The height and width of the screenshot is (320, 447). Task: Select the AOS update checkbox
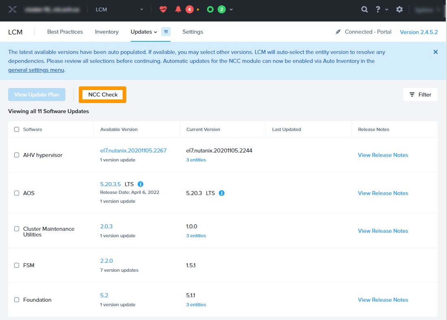pos(17,193)
